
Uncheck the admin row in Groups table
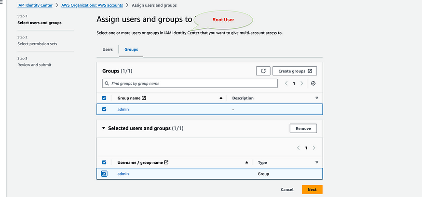(104, 110)
